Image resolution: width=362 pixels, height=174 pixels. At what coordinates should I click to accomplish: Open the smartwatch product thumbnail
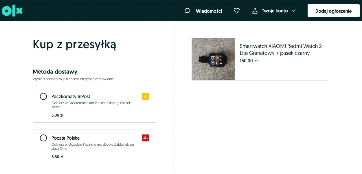(214, 59)
